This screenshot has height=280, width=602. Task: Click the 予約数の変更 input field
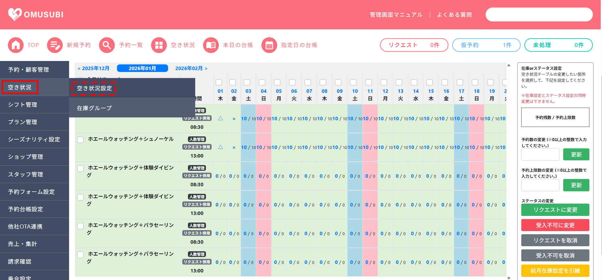pyautogui.click(x=540, y=155)
